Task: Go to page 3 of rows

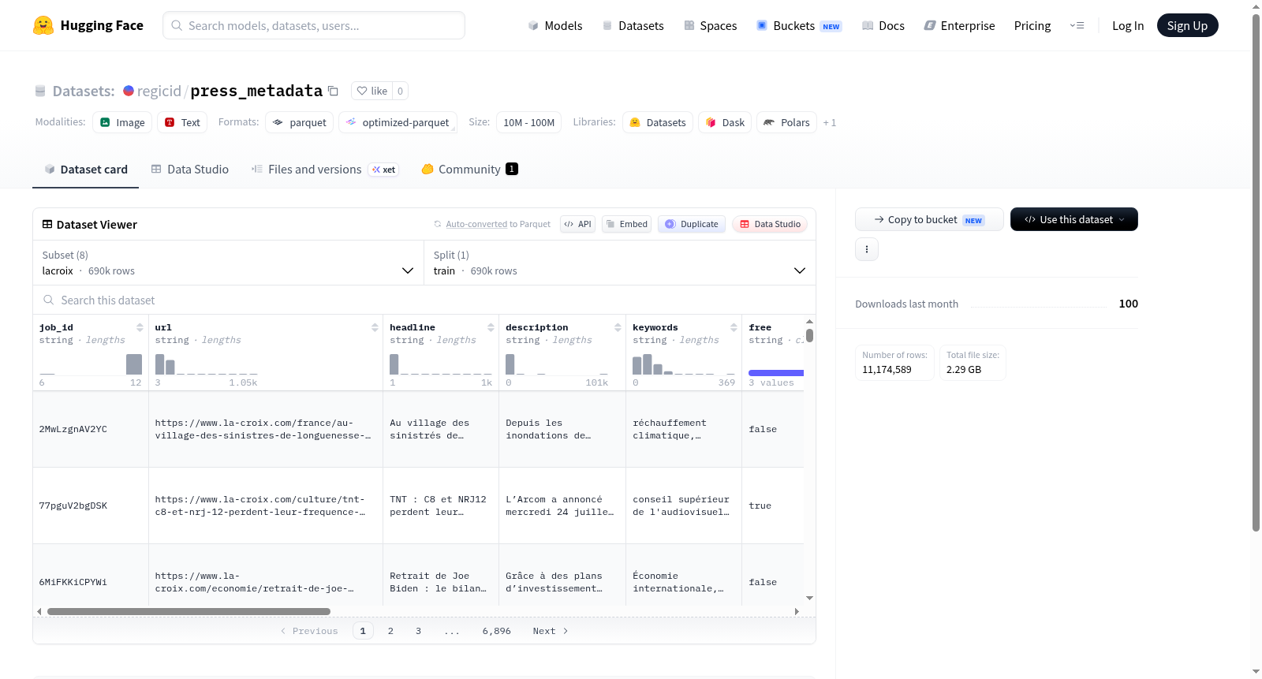Action: pyautogui.click(x=418, y=631)
